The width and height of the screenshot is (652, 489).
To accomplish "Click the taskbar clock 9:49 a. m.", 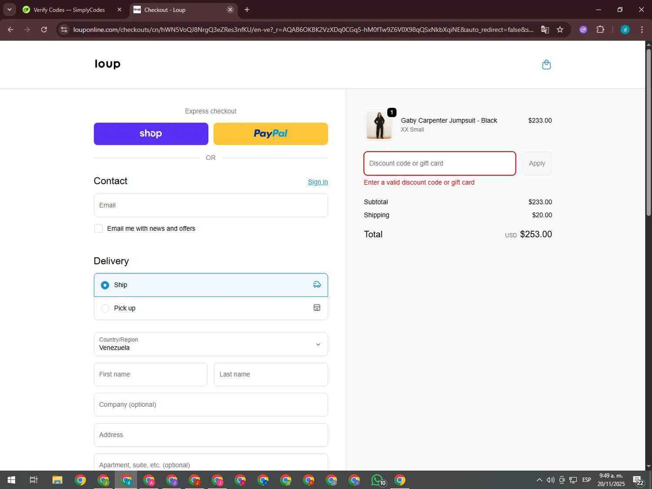I will coord(611,480).
